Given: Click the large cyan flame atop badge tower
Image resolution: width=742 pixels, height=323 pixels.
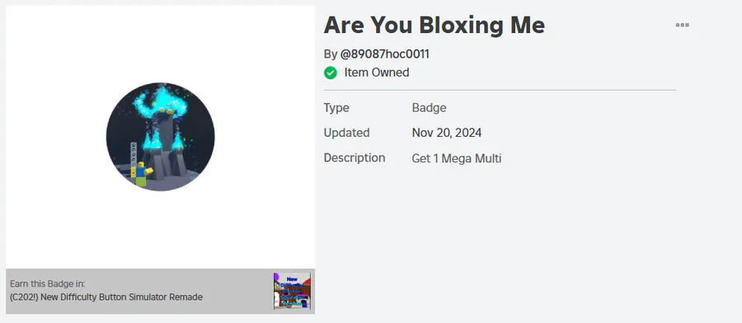Looking at the screenshot, I should click(160, 101).
